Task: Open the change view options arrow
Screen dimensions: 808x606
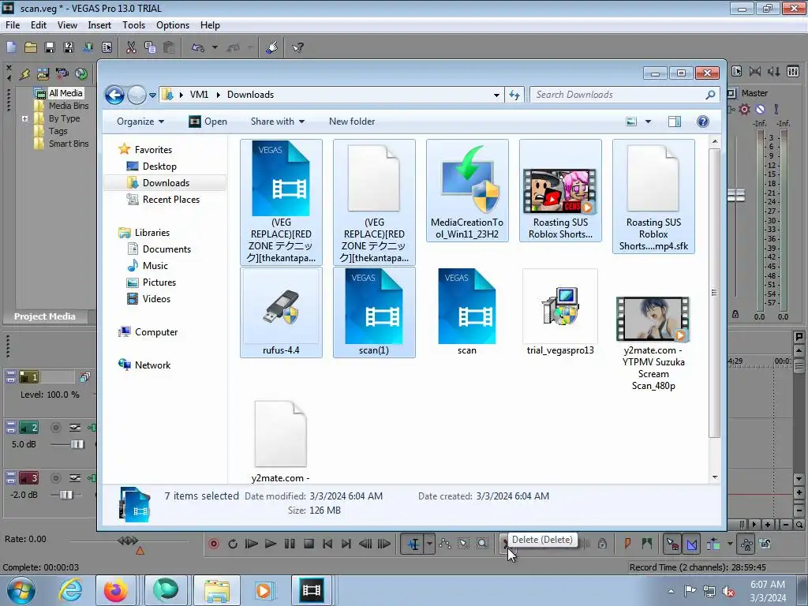Action: [649, 122]
